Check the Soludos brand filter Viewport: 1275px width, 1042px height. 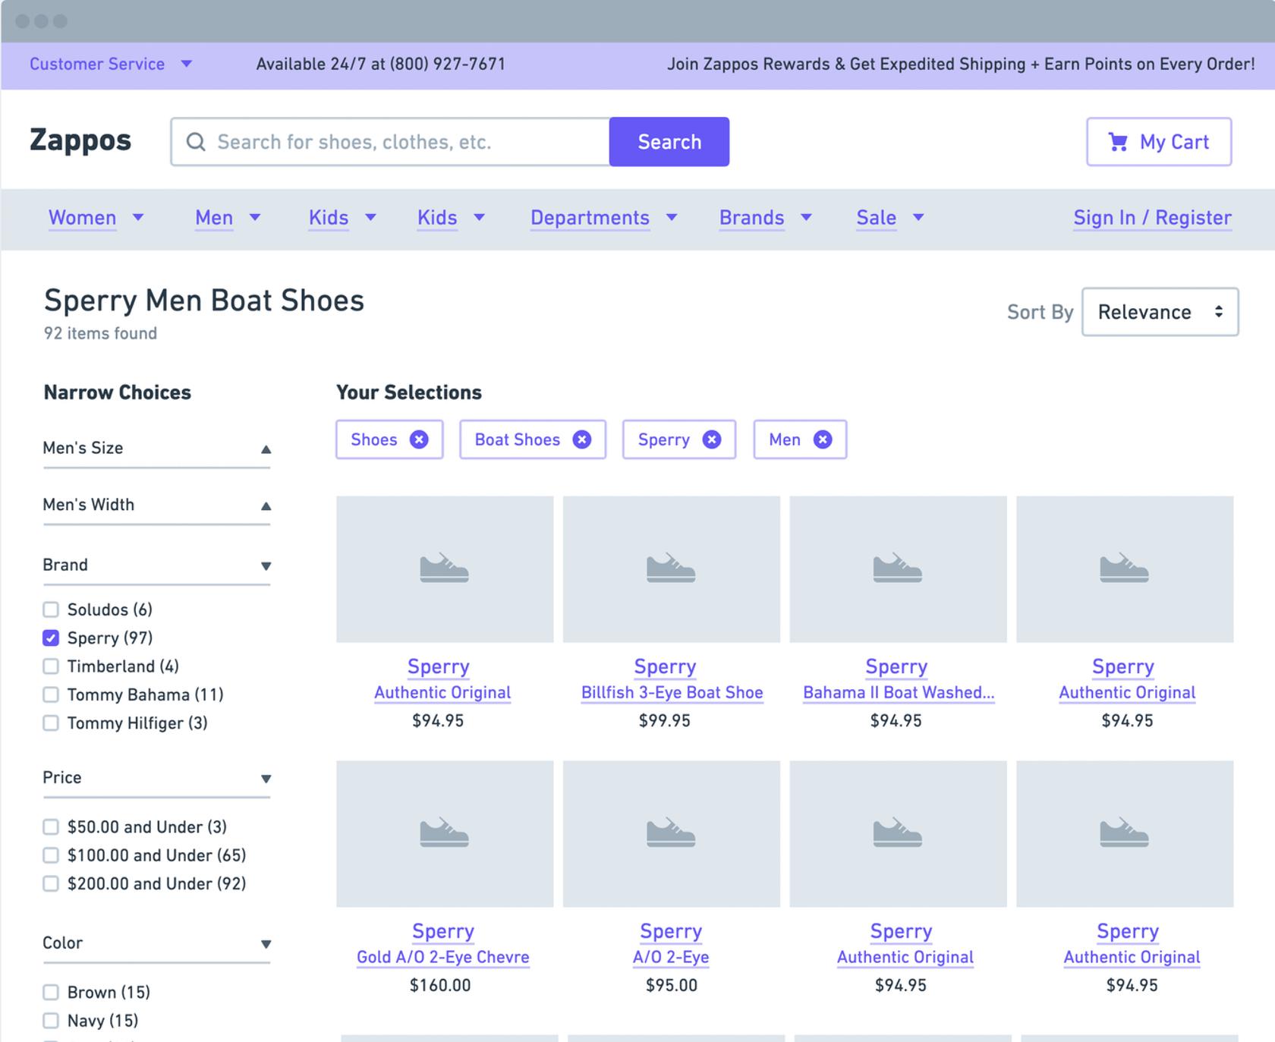[51, 609]
